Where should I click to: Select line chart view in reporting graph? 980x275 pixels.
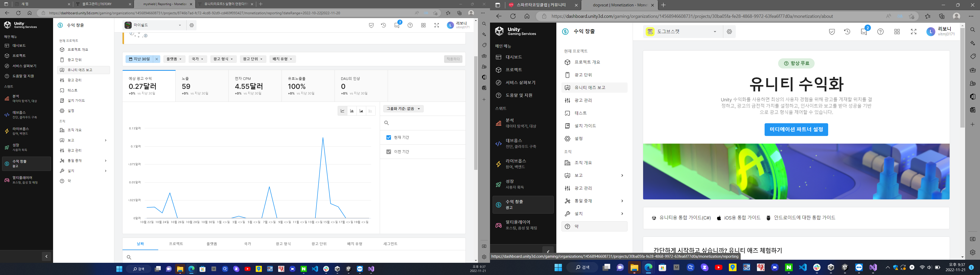coord(342,111)
